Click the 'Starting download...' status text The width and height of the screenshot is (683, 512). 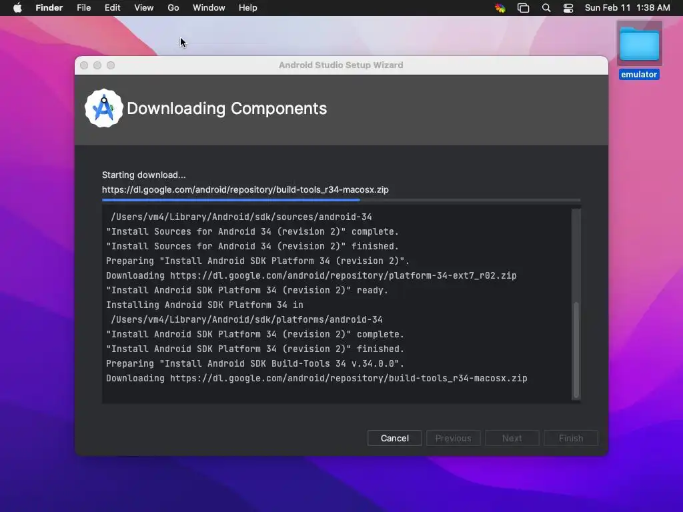click(144, 175)
